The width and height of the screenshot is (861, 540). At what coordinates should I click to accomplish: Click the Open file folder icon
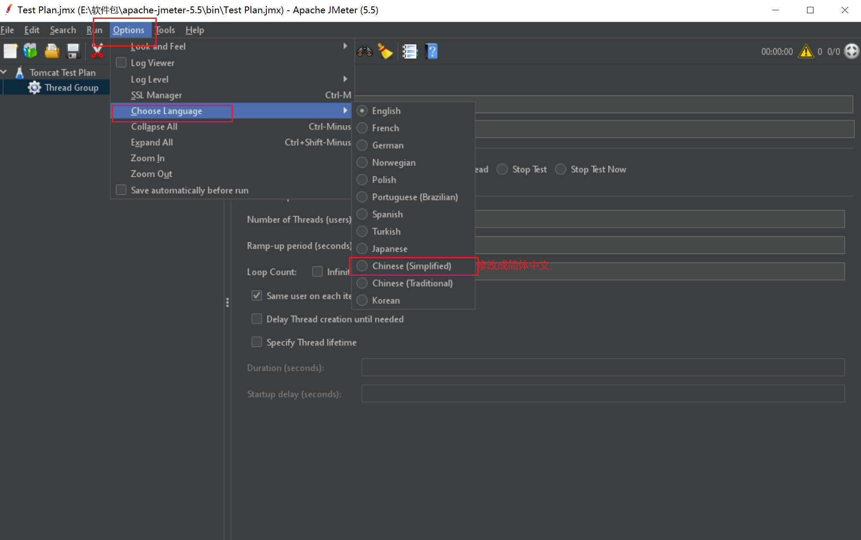pyautogui.click(x=52, y=51)
